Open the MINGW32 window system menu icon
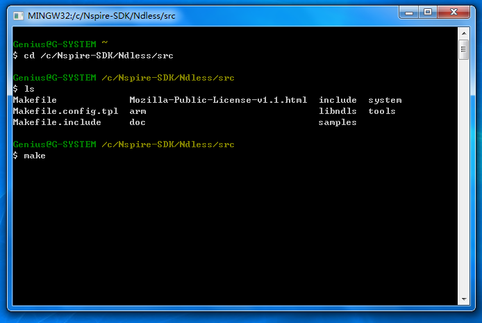The height and width of the screenshot is (323, 482). (19, 16)
